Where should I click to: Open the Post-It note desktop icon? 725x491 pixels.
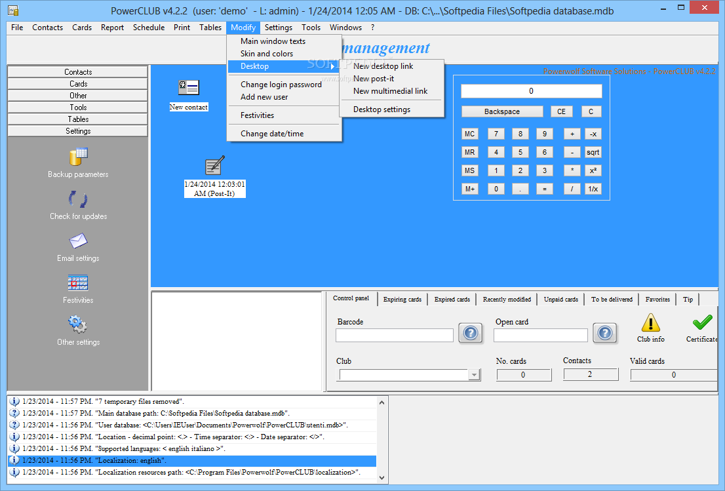pos(215,165)
